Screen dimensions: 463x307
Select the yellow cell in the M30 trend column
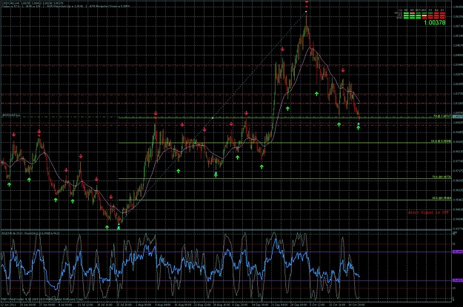point(424,16)
